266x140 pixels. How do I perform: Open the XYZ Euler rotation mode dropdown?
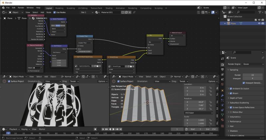click(x=199, y=113)
